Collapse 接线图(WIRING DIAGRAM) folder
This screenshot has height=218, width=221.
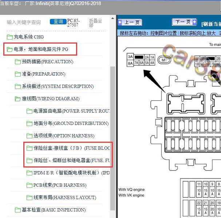click(51, 99)
